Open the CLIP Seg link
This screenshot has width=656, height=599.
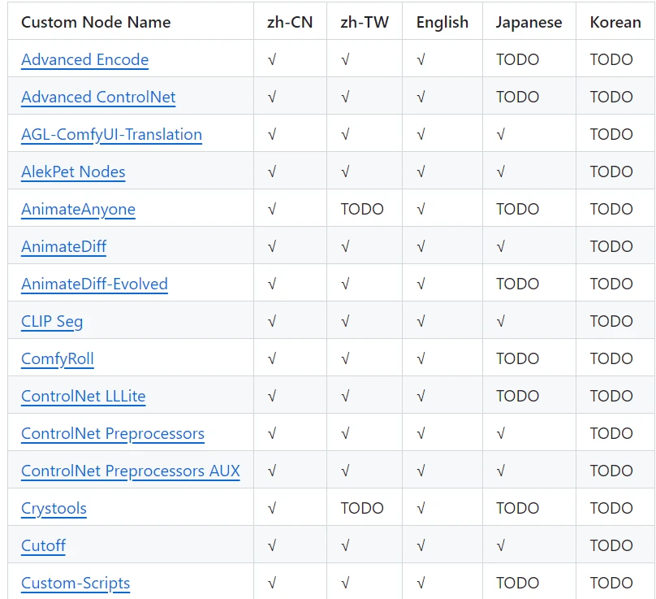52,321
